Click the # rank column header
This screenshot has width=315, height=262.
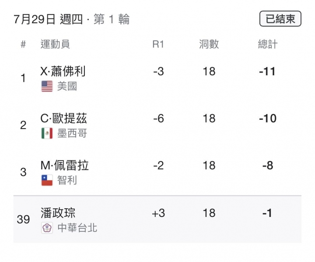23,44
